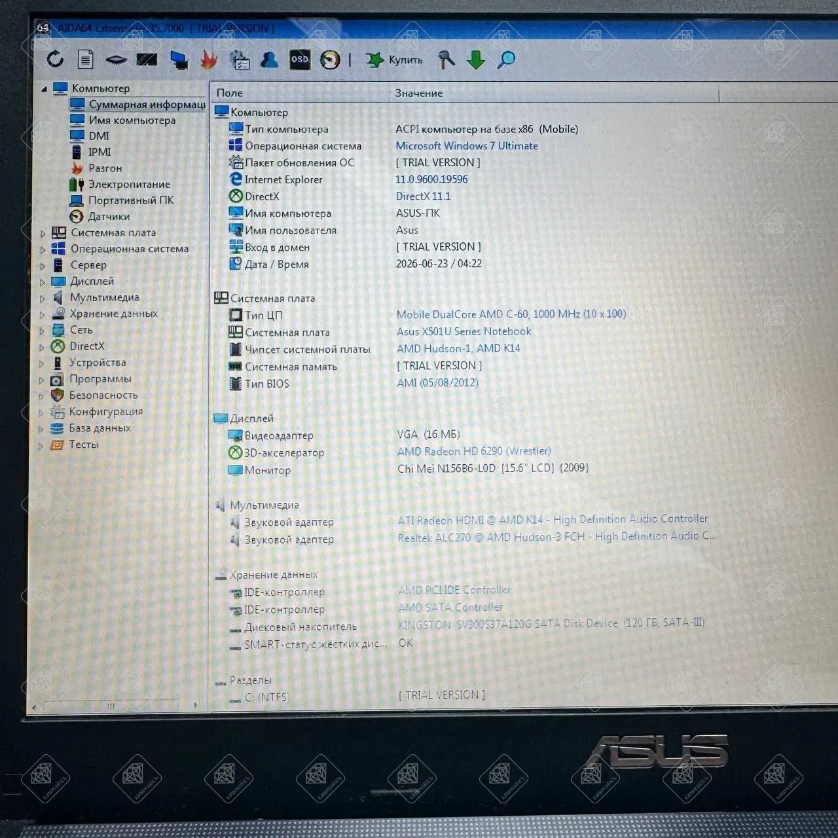Select Портативный ПК tree item
This screenshot has height=838, width=838.
click(131, 200)
